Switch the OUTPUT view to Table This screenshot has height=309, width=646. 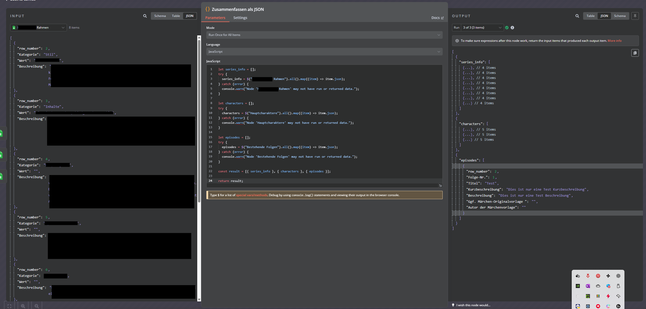coord(590,16)
